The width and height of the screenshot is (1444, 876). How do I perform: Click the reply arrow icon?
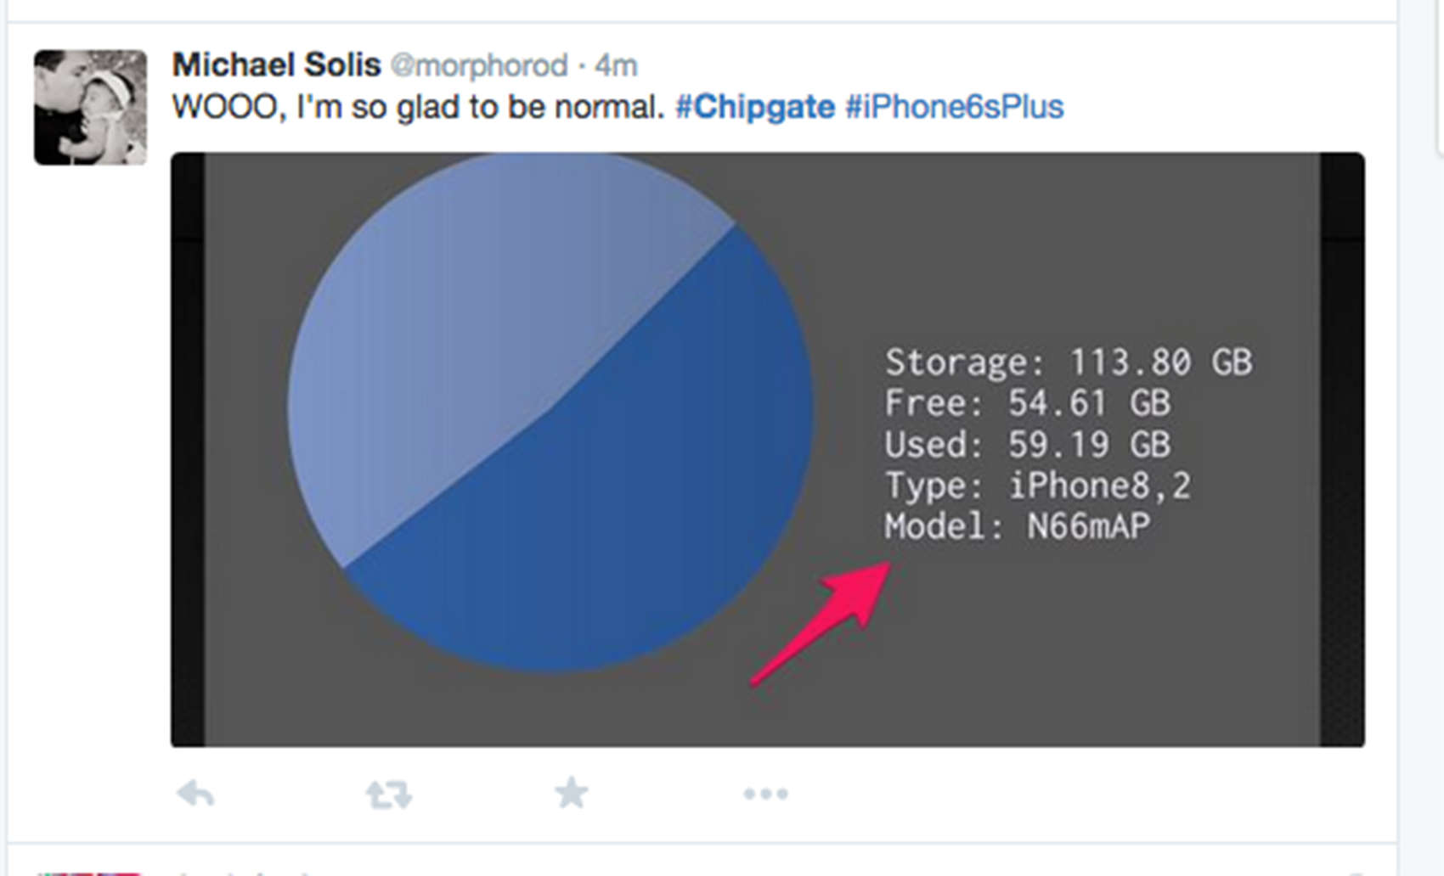point(195,794)
